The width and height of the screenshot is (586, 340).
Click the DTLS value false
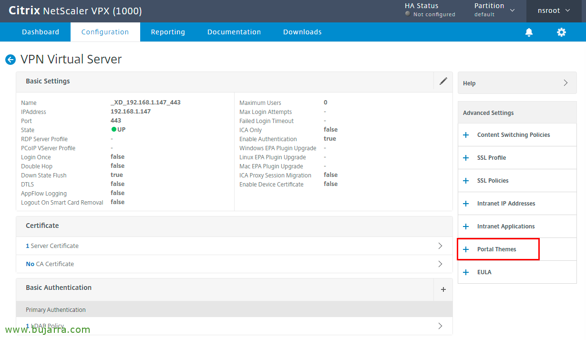click(x=117, y=184)
